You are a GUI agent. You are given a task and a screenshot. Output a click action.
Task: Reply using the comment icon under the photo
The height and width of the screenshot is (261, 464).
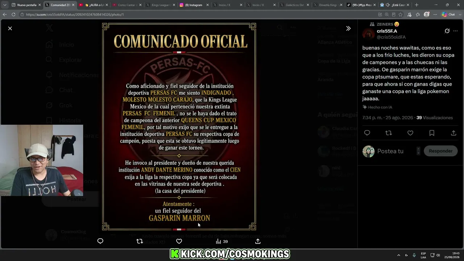(100, 241)
